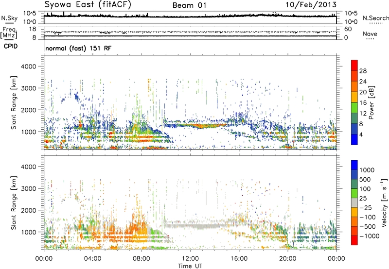The width and height of the screenshot is (389, 269).
Task: Click the '12' Power colorbar label
Action: [x=363, y=114]
